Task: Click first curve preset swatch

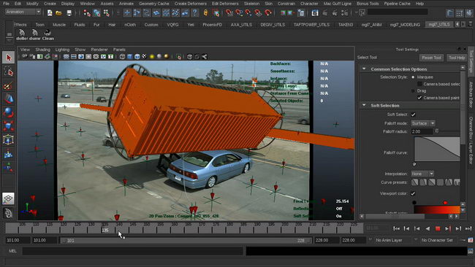Action: (x=415, y=182)
